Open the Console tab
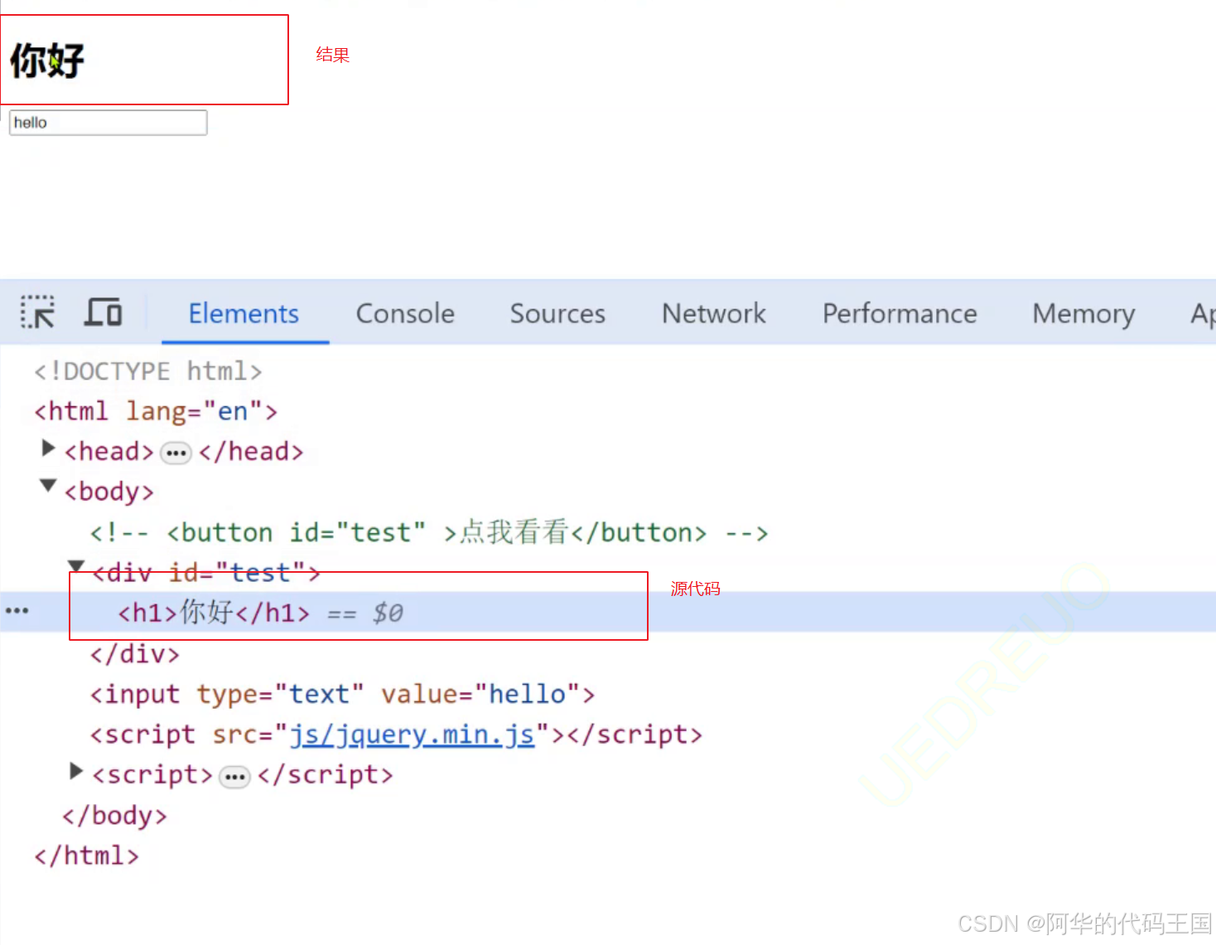The image size is (1216, 945). click(405, 313)
